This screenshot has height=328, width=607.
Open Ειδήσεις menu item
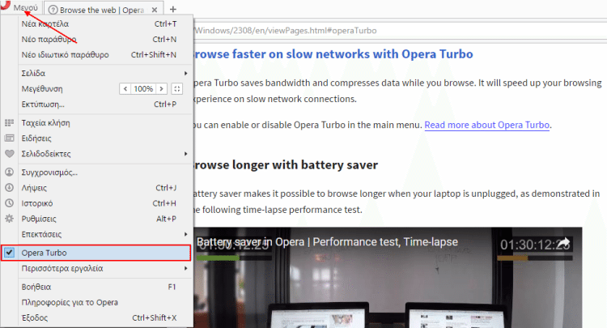point(97,138)
